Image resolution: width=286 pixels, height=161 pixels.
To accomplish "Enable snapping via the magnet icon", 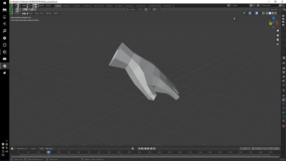I will 146,9.
